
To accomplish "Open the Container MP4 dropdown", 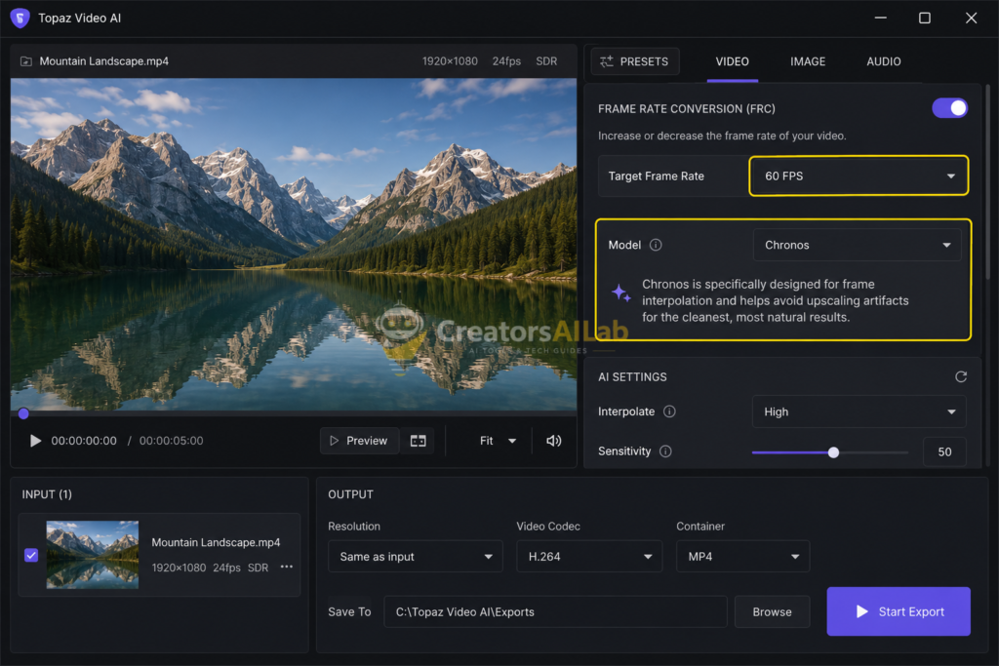I will (742, 557).
